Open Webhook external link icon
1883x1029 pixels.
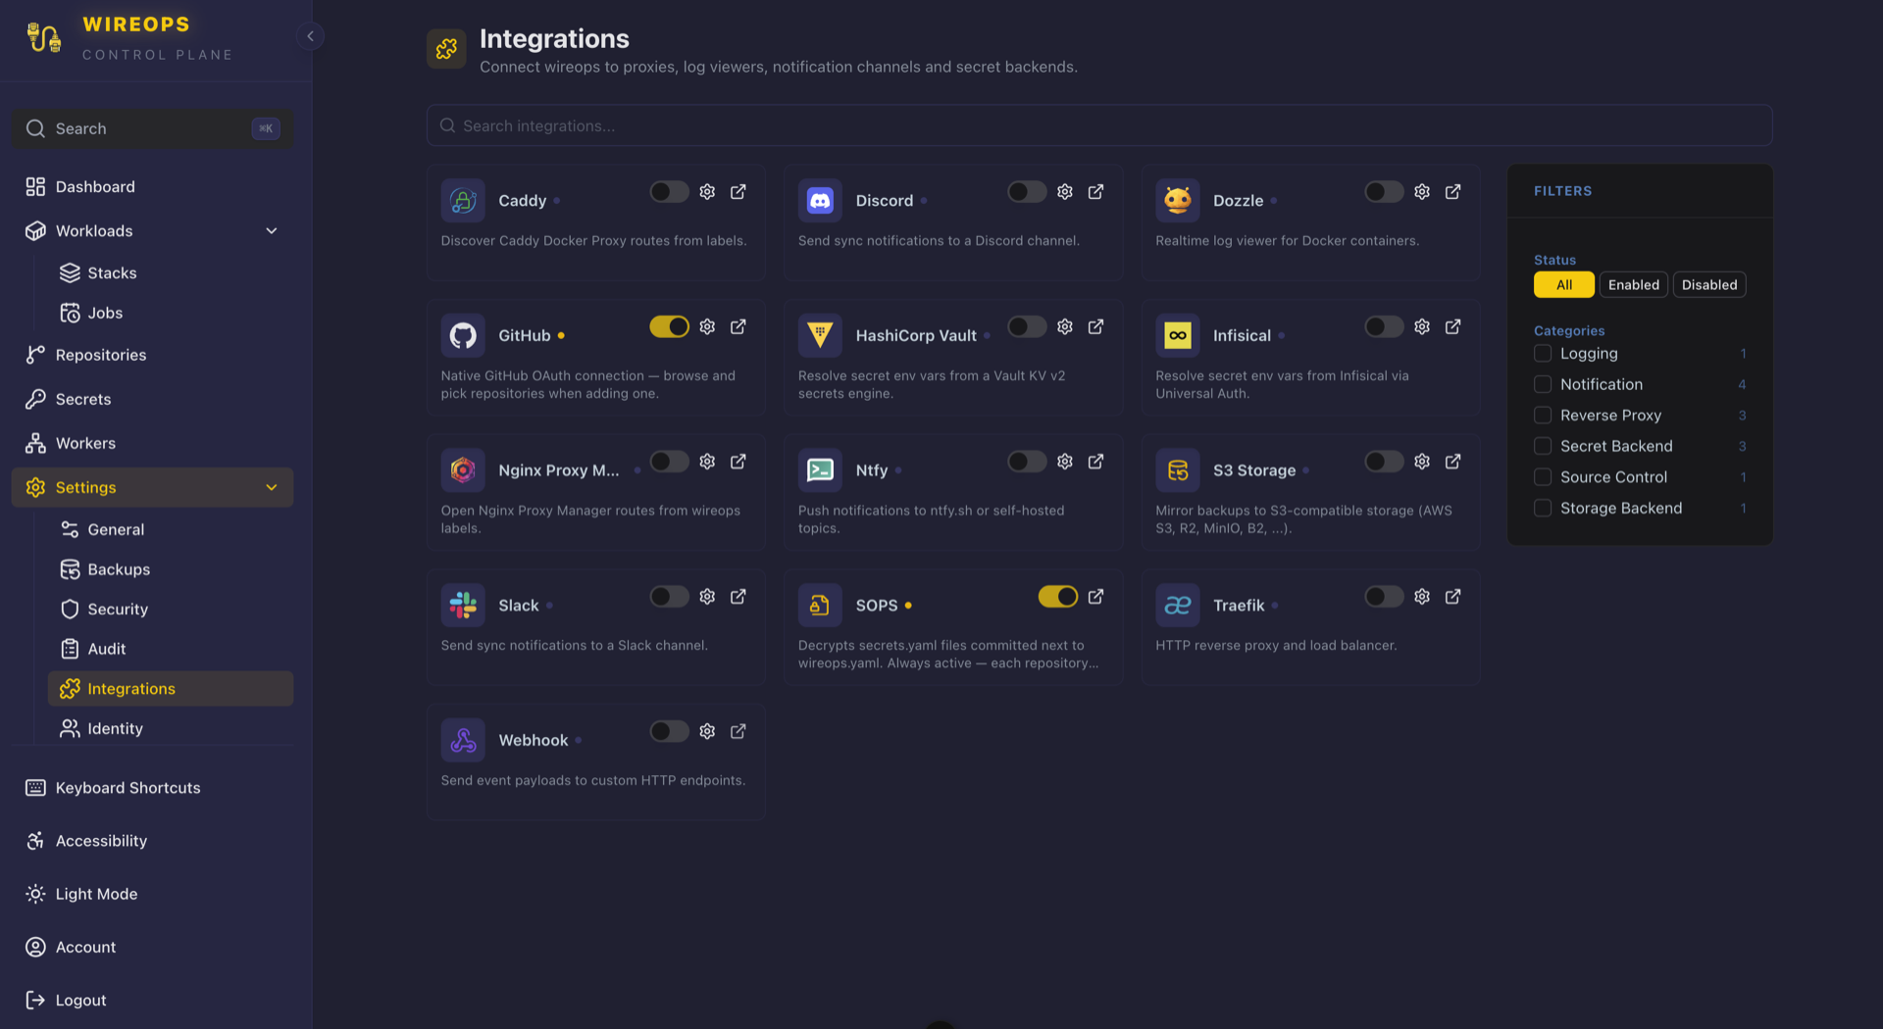click(738, 732)
